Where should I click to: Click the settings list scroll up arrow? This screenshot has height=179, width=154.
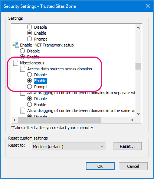point(138,28)
